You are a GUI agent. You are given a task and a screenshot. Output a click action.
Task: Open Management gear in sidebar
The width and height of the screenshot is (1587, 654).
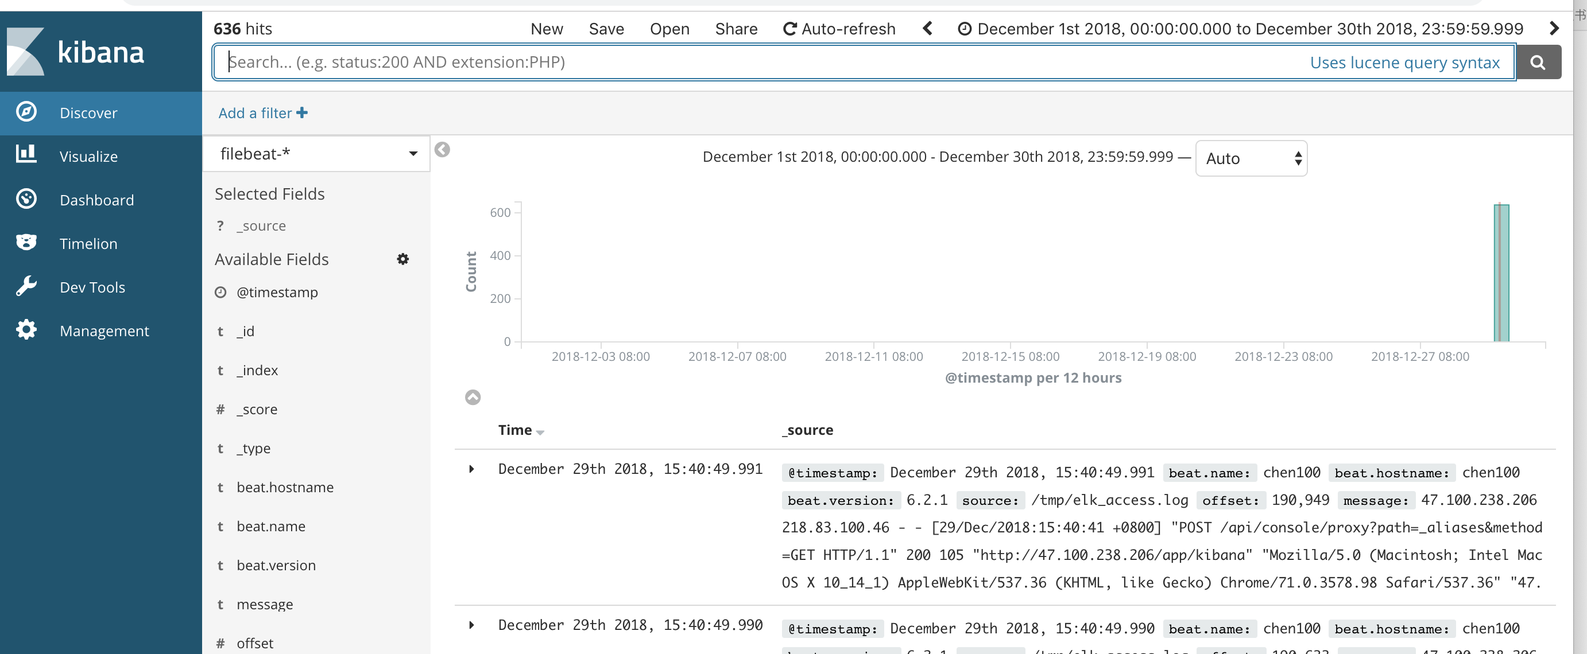[x=26, y=330]
